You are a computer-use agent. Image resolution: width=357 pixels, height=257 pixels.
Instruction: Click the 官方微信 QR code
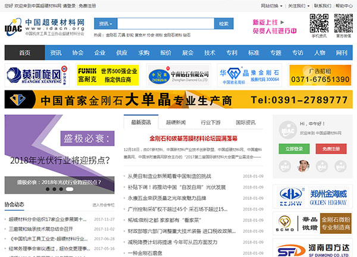343,23
